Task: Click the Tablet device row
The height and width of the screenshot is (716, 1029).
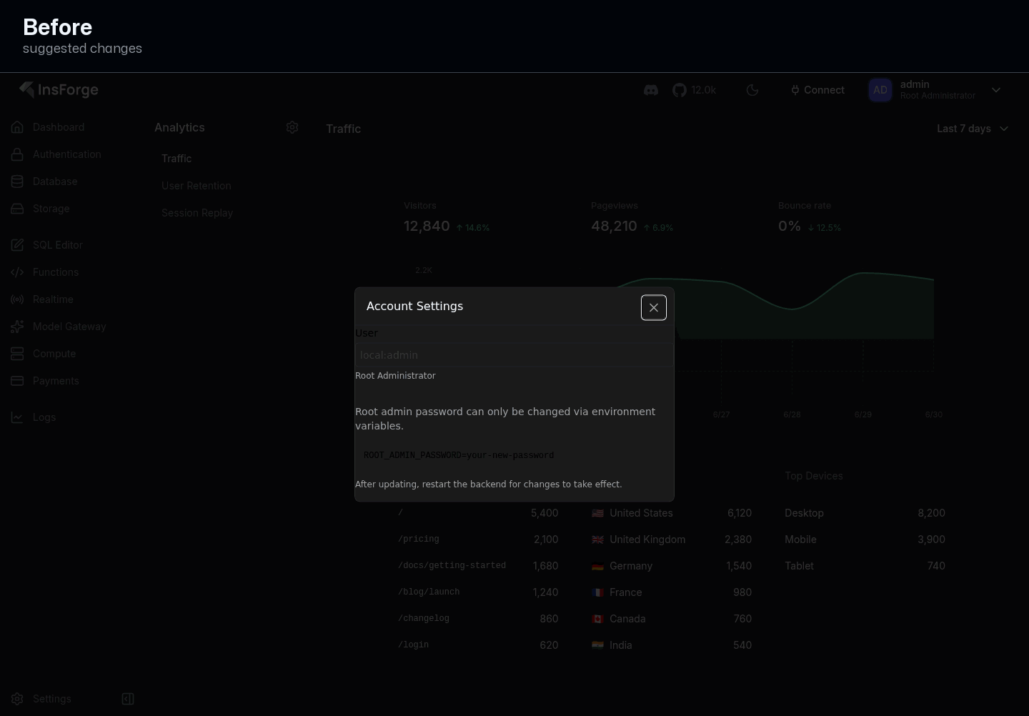Action: [x=865, y=566]
